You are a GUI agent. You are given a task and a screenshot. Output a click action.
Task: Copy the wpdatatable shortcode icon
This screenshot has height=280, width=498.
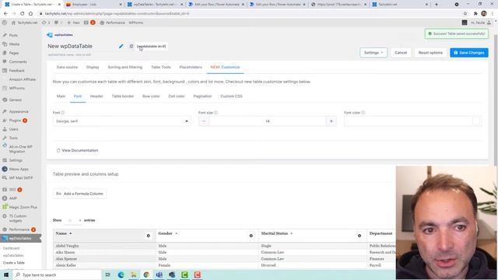132,47
